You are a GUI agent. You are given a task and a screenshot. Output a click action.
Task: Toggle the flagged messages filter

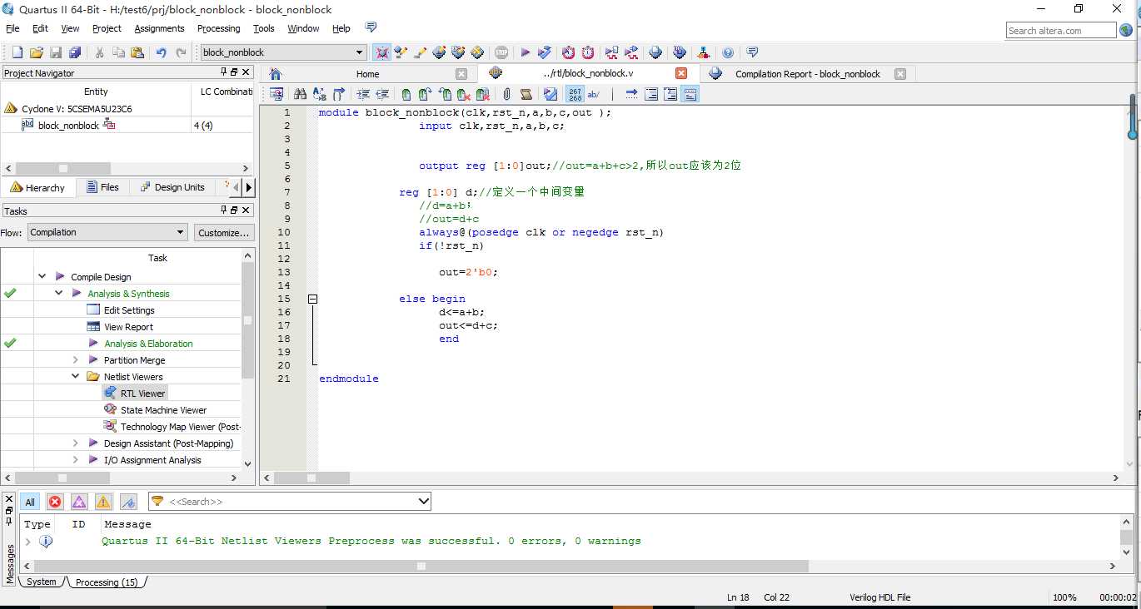point(128,502)
